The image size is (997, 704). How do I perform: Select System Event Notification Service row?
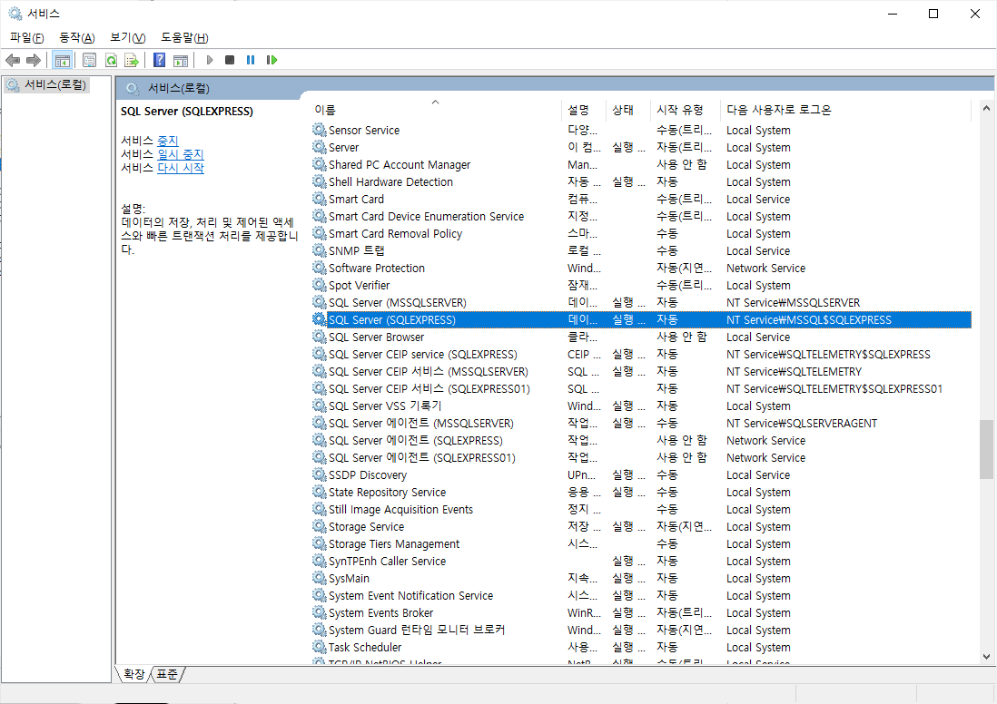[x=642, y=595]
